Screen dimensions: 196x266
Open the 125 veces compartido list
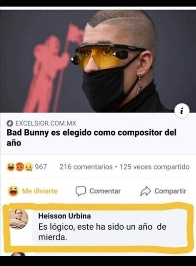[154, 167]
